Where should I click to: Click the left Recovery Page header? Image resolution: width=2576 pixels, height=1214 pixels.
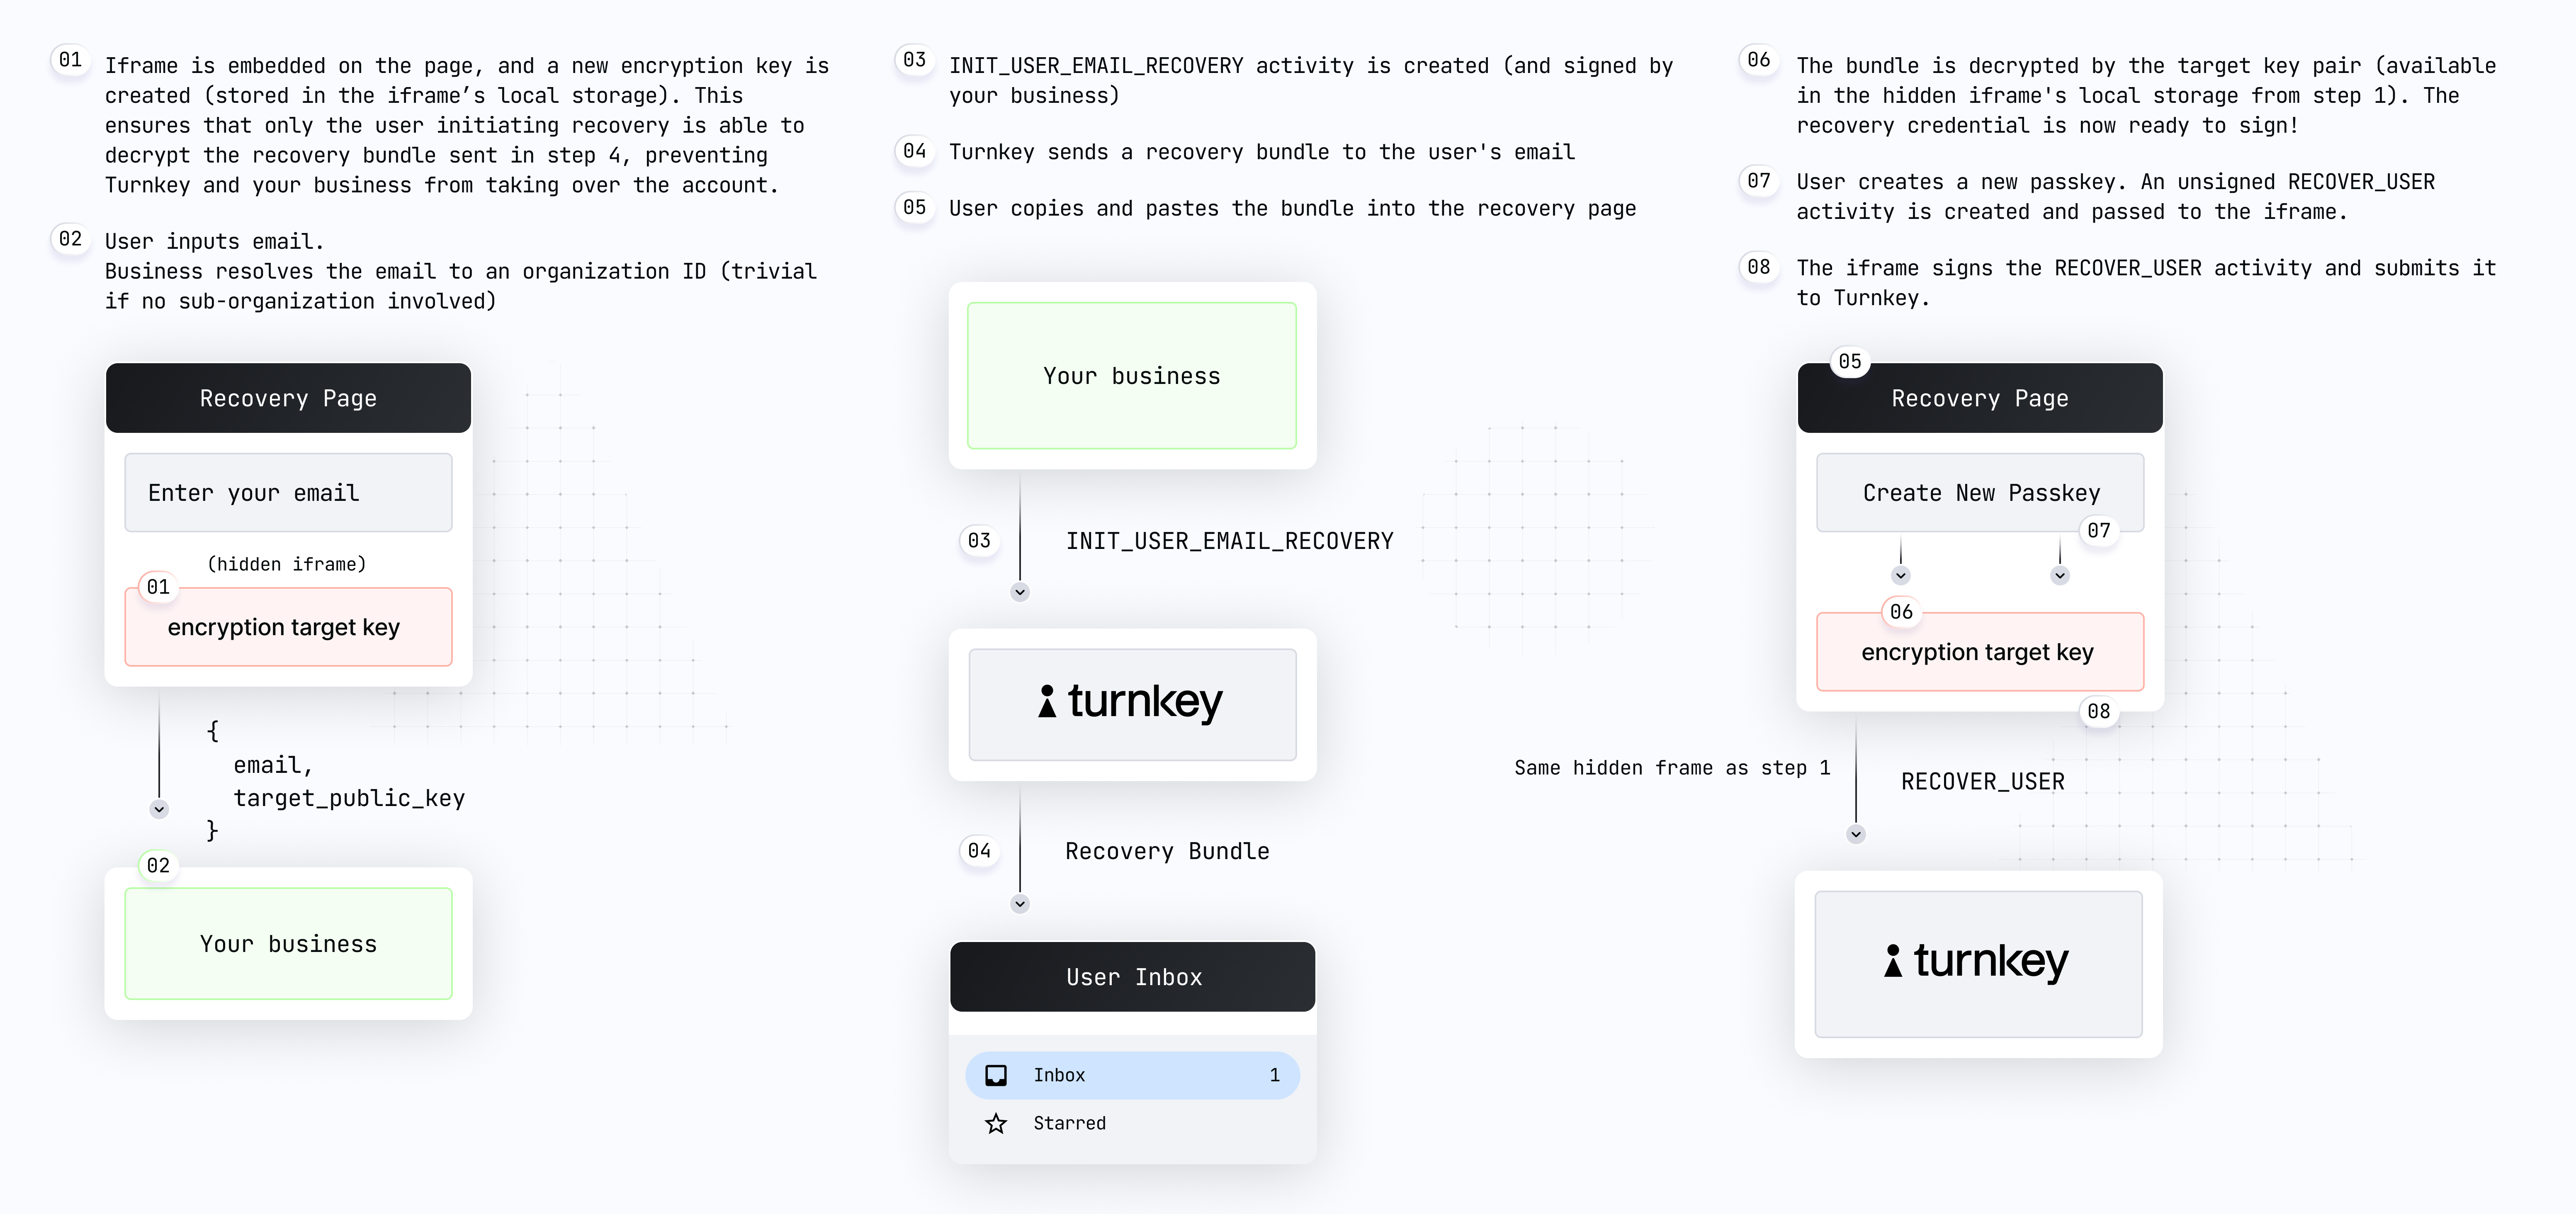click(x=288, y=398)
